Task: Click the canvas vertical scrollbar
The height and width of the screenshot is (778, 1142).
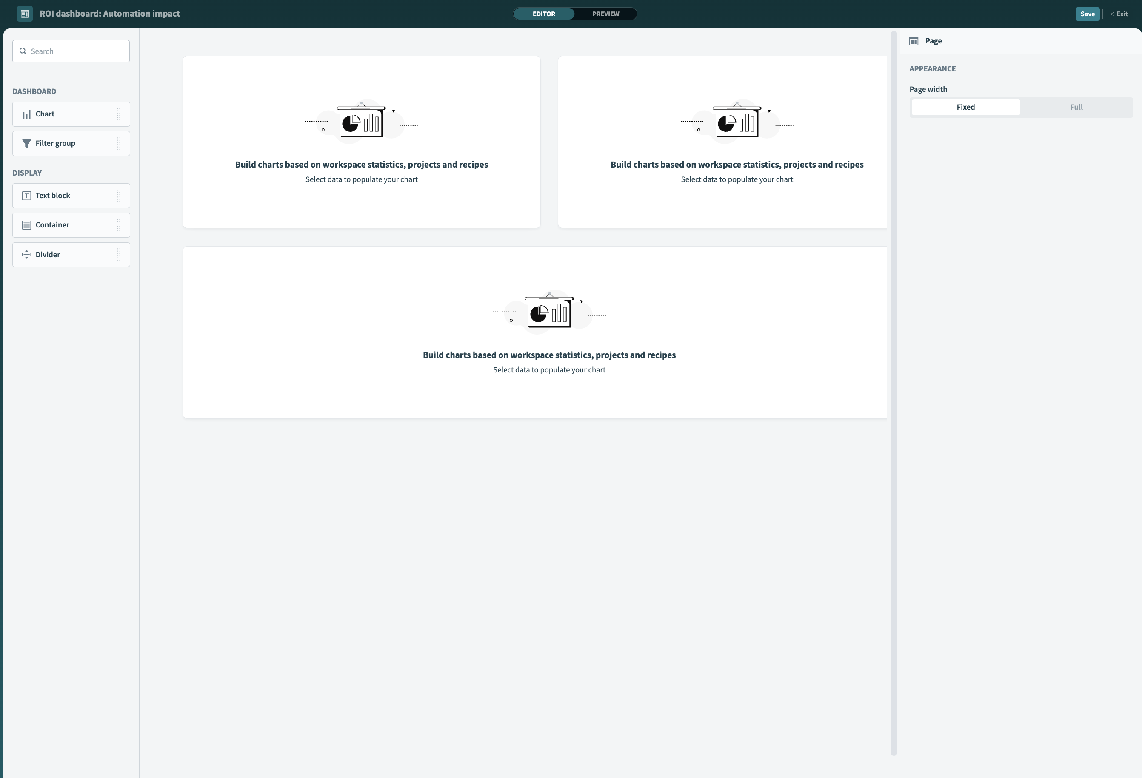Action: click(x=894, y=393)
